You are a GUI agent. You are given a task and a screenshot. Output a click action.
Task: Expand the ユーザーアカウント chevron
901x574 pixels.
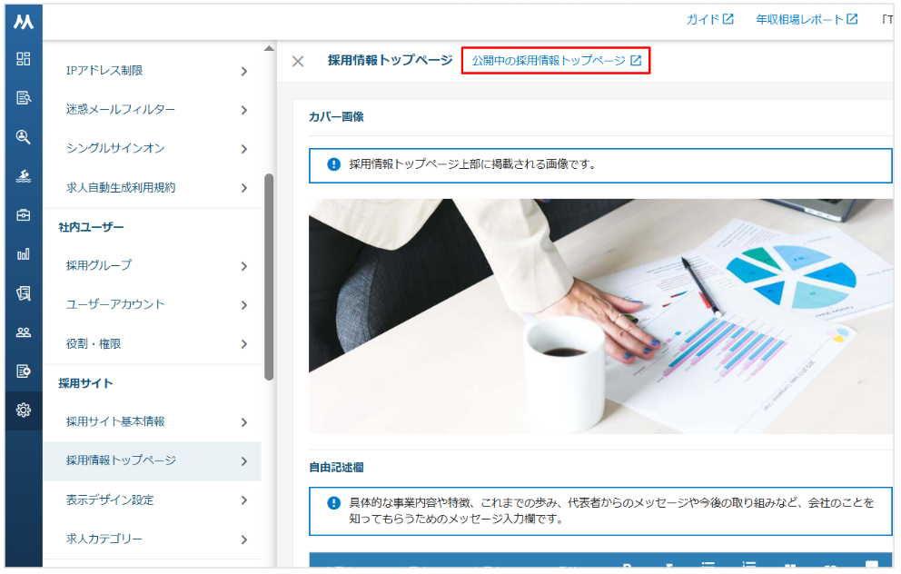click(x=244, y=305)
